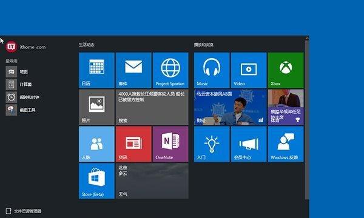Click the ithome.com user name text
The width and height of the screenshot is (364, 218).
[33, 47]
